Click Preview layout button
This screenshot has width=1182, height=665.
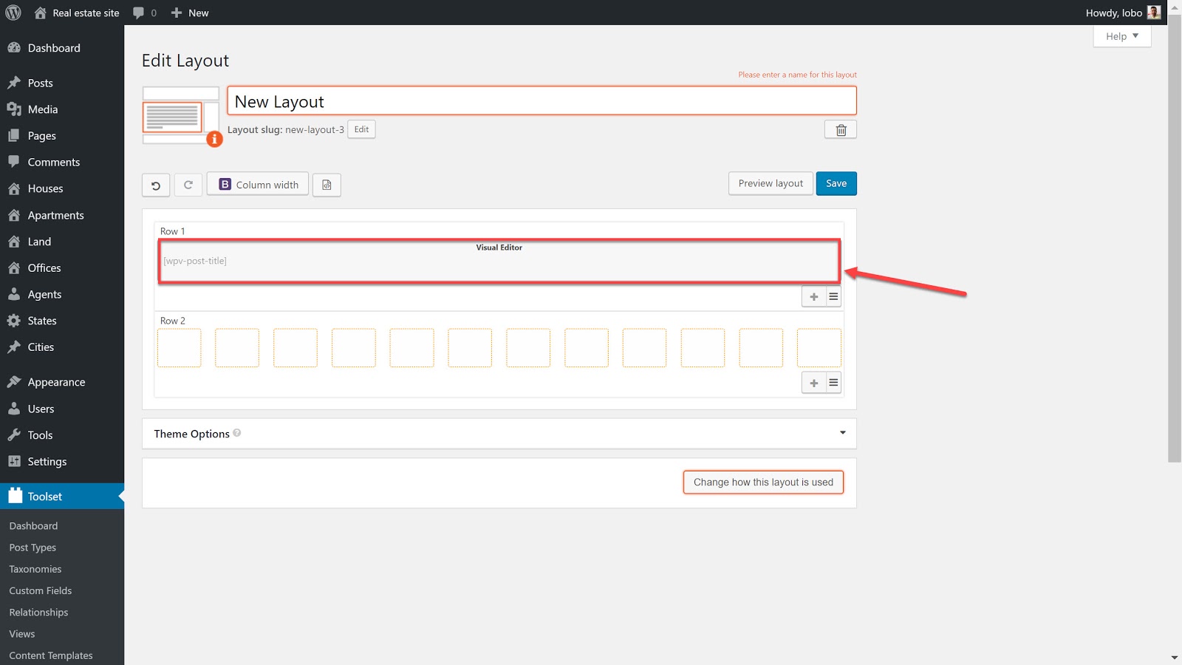click(770, 184)
